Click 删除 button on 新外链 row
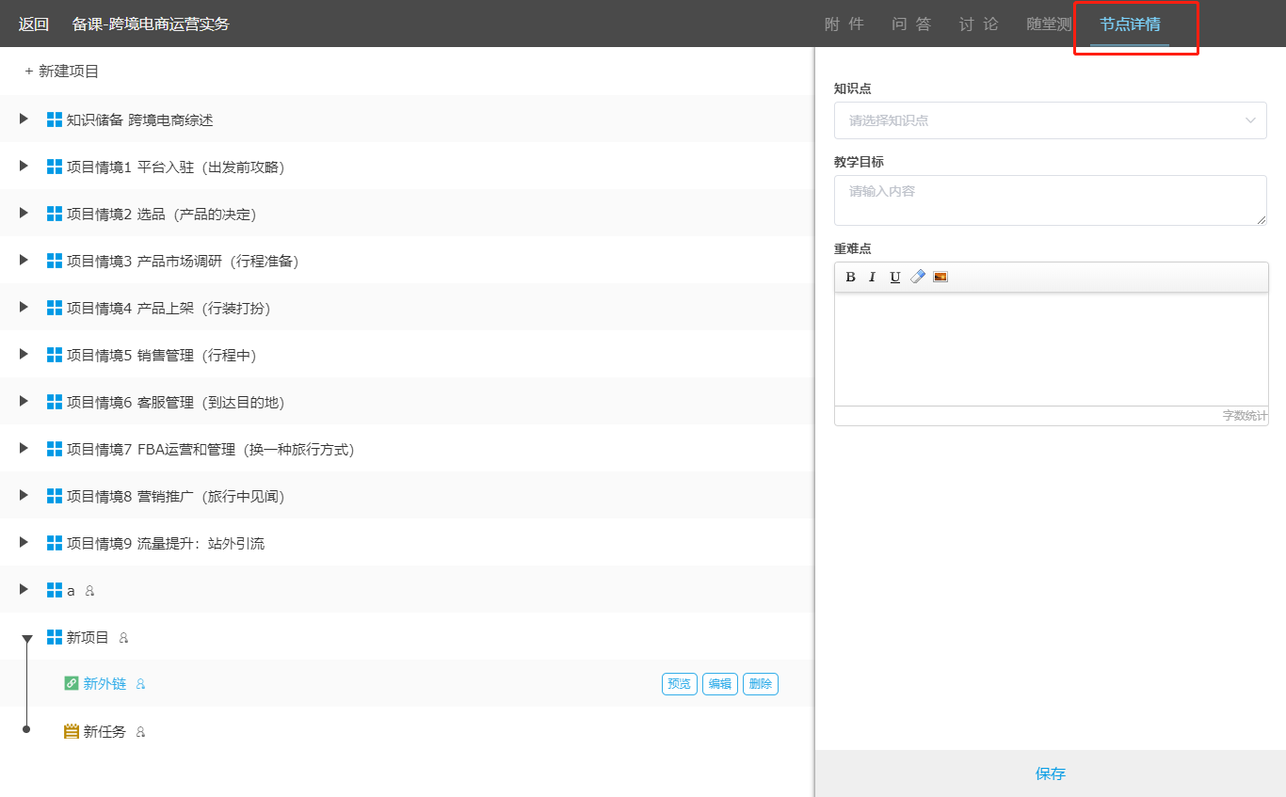The width and height of the screenshot is (1286, 797). point(761,684)
